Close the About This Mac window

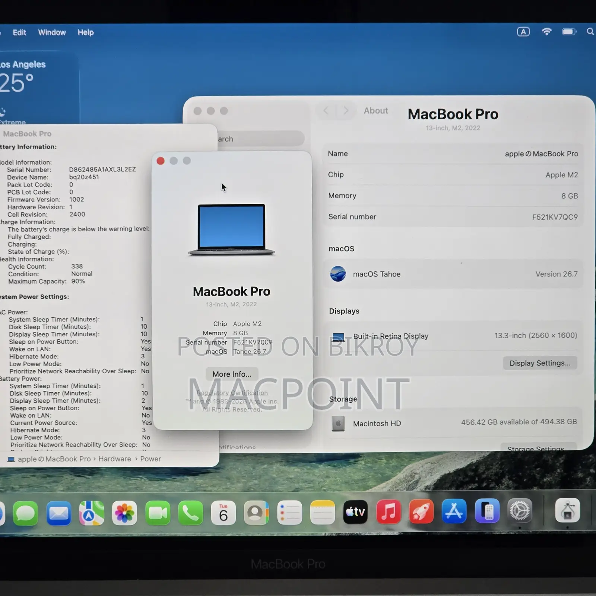pos(161,161)
